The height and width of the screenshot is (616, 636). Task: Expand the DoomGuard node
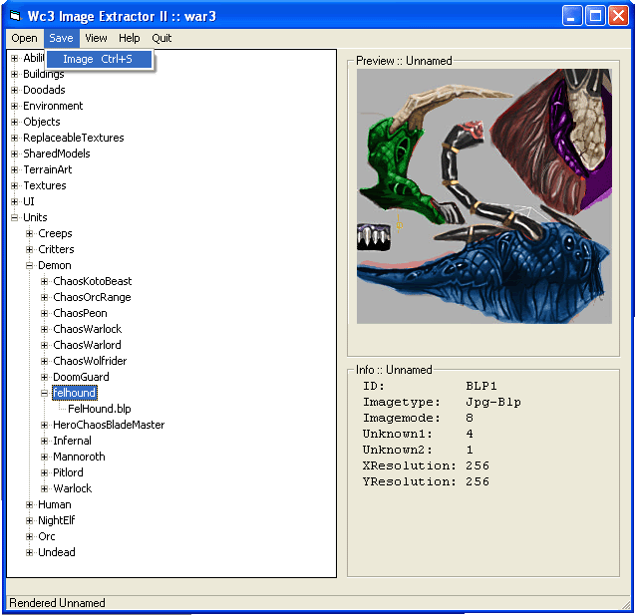(x=44, y=377)
